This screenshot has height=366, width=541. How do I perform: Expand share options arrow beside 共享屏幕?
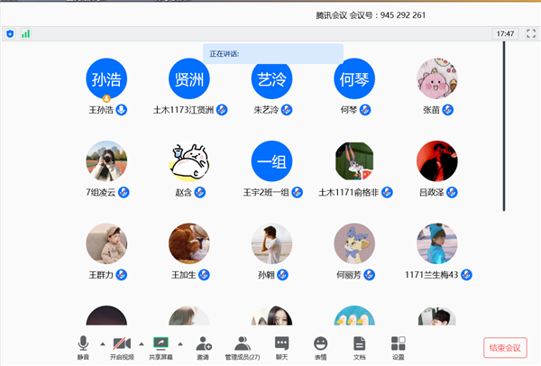point(180,343)
